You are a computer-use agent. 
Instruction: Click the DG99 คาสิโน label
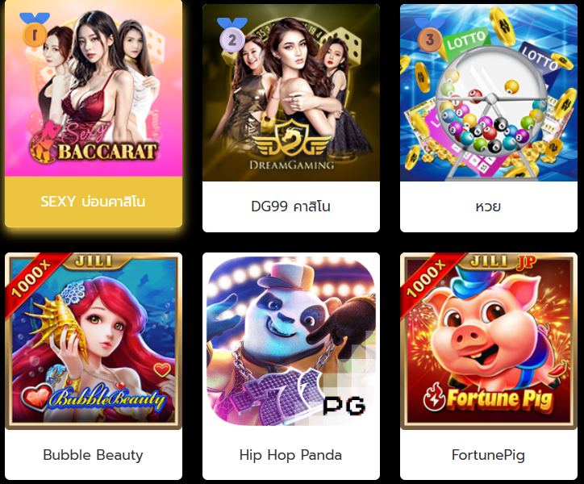click(x=290, y=206)
